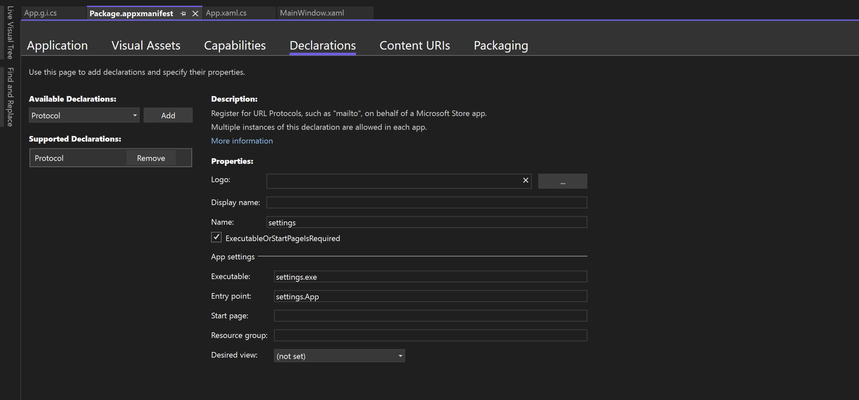Pin the Package.appxmanifest tab
859x400 pixels.
(183, 13)
